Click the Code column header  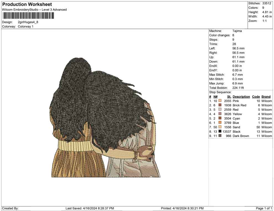click(x=256, y=97)
